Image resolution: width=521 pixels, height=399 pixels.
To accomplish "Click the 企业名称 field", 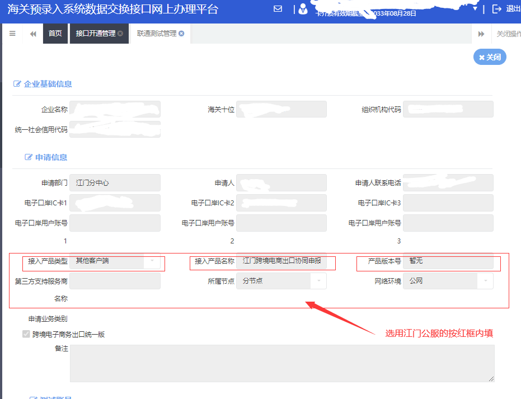I will pos(115,109).
